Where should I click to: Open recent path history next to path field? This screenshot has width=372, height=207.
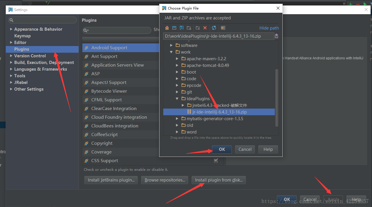coord(276,36)
